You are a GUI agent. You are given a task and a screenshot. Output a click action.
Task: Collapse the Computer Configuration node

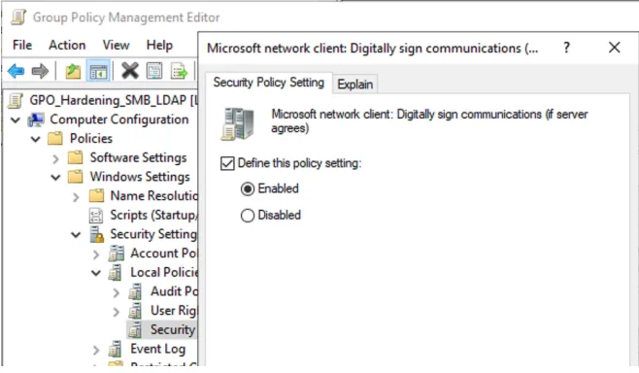(x=16, y=119)
